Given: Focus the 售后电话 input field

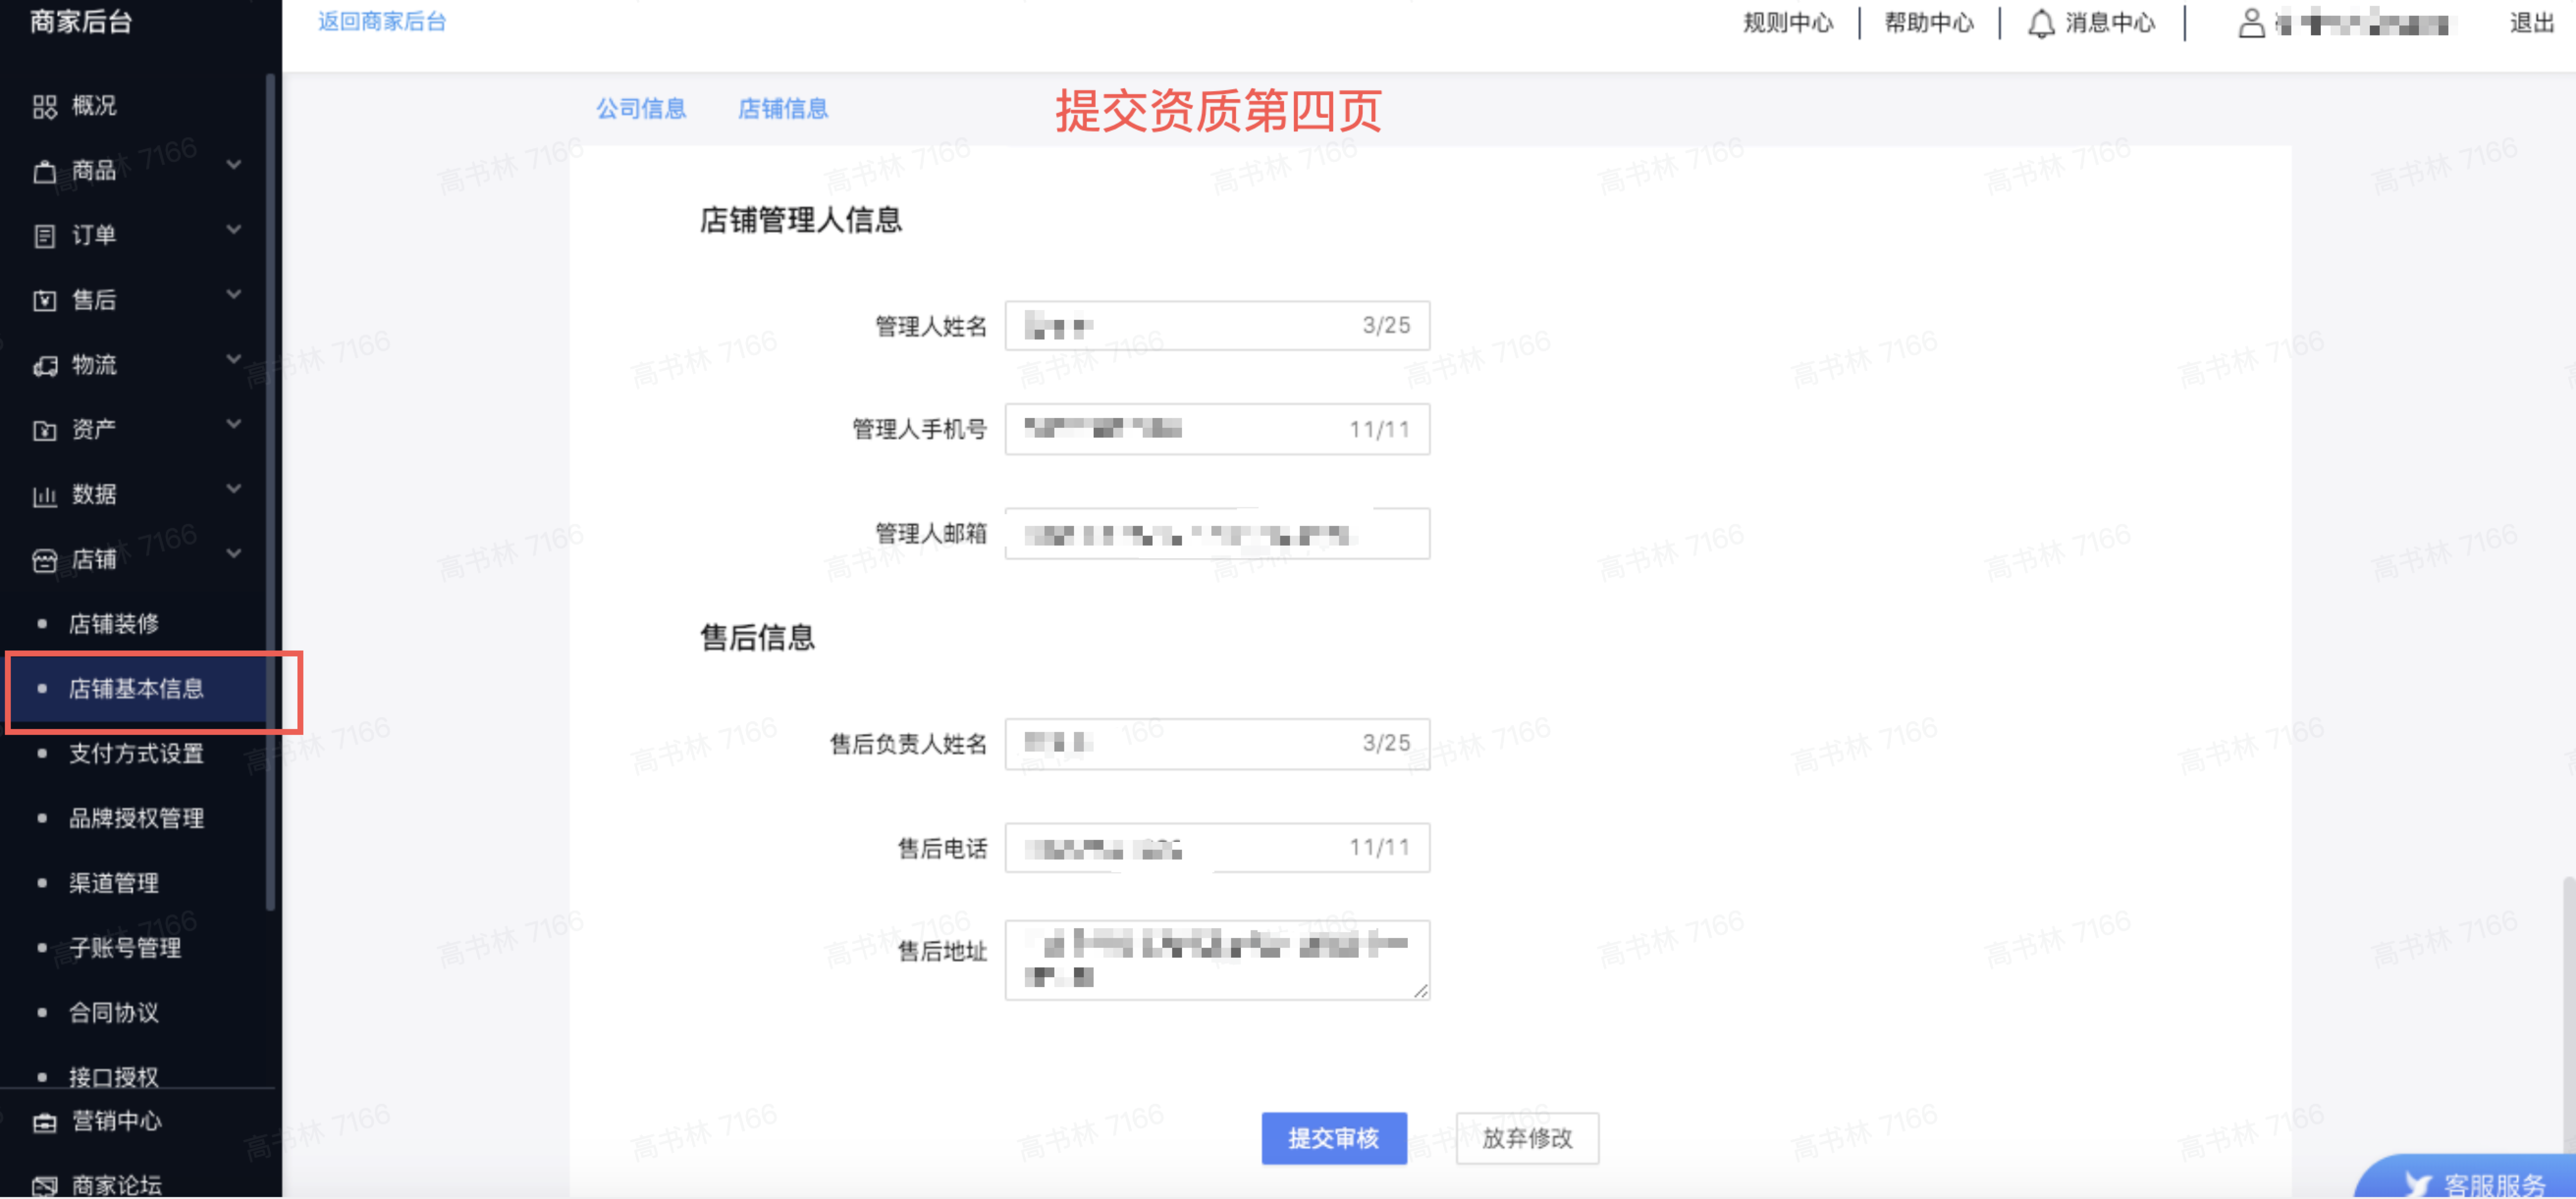Looking at the screenshot, I should point(1217,847).
